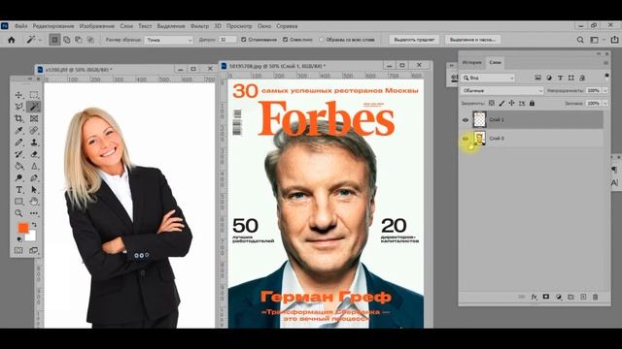Select the Rectangle shape tool
This screenshot has height=349, width=622.
18,202
